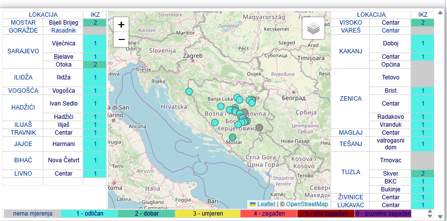Open the HADŽIĆI city link
The width and height of the screenshot is (447, 221).
click(x=23, y=108)
